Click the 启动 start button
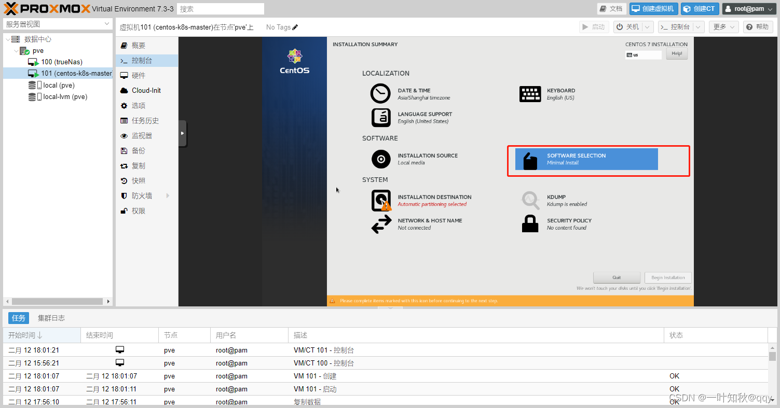 click(x=594, y=27)
